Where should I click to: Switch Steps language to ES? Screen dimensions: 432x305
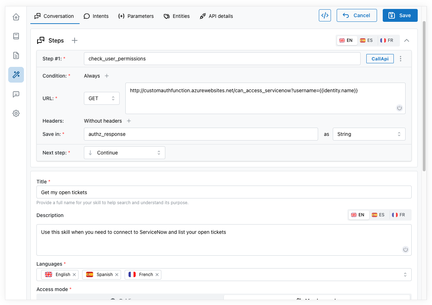(366, 40)
